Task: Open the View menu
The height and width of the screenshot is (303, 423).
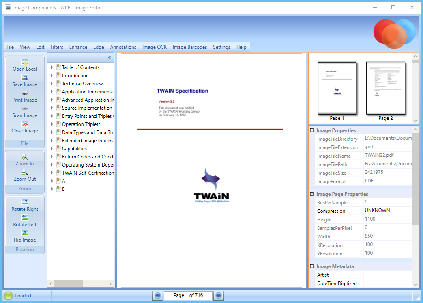Action: pyautogui.click(x=25, y=47)
